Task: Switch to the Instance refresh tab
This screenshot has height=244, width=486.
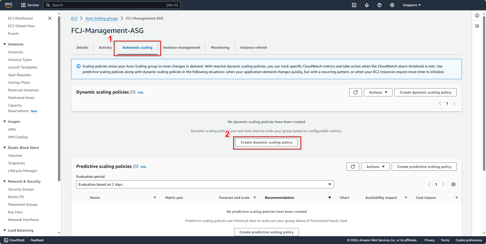Action: (x=253, y=47)
